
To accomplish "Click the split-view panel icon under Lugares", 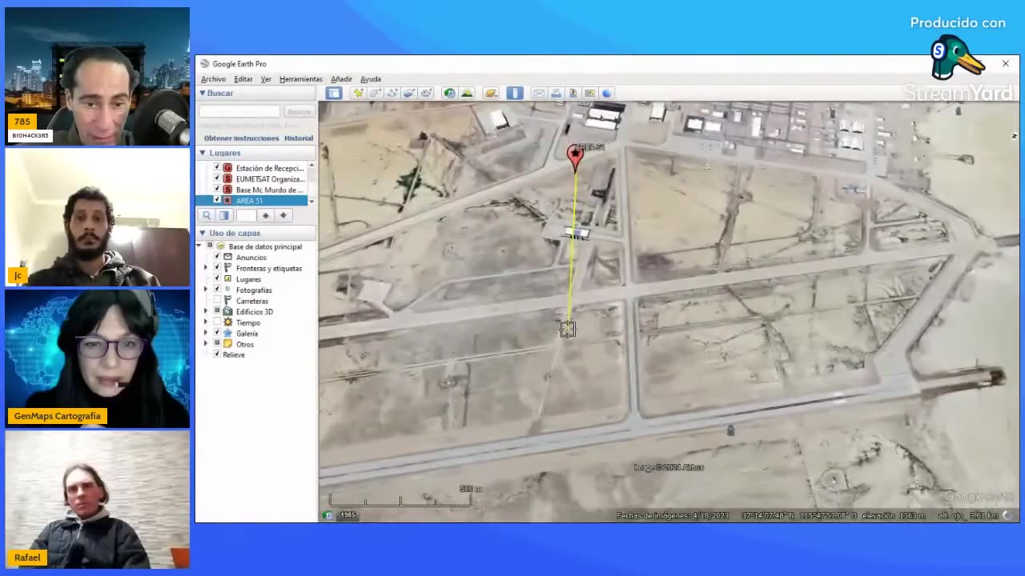I will tap(224, 215).
